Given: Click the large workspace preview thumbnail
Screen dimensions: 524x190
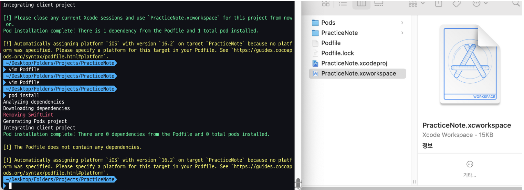Looking at the screenshot, I should (x=470, y=65).
